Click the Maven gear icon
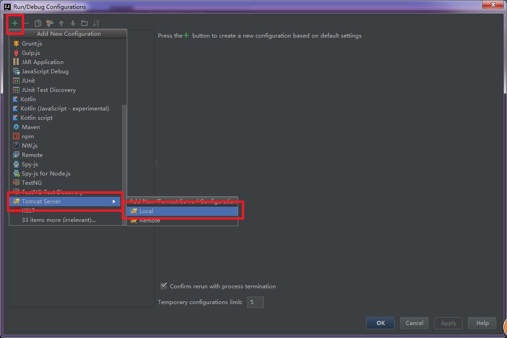This screenshot has width=507, height=338. [16, 127]
